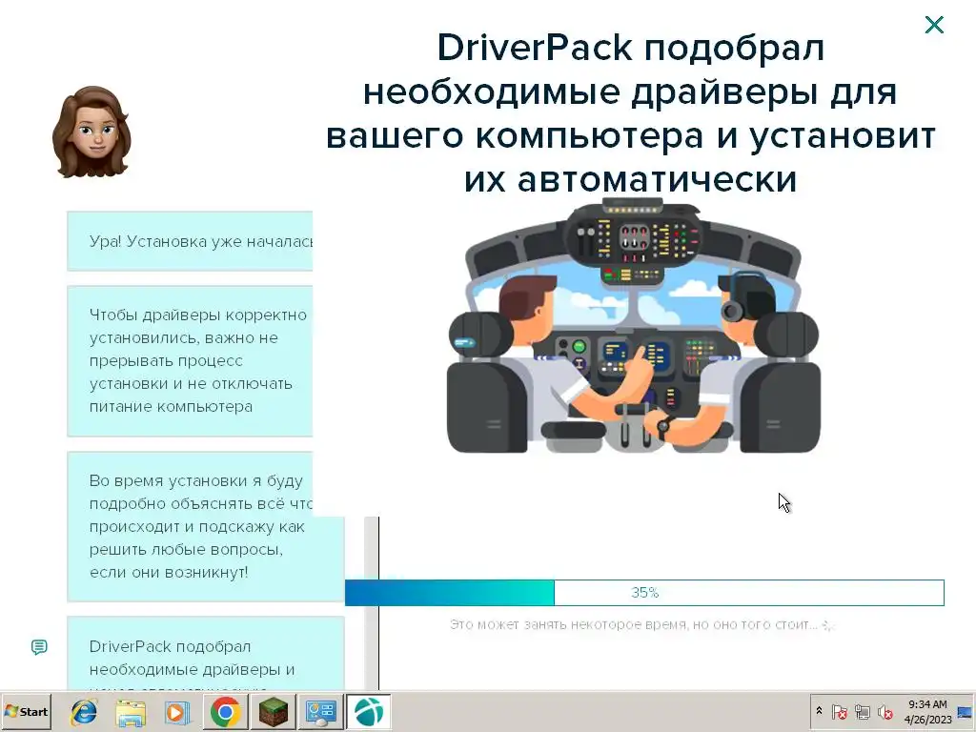
Task: Click the airplane cockpit illustration
Action: pyautogui.click(x=633, y=326)
